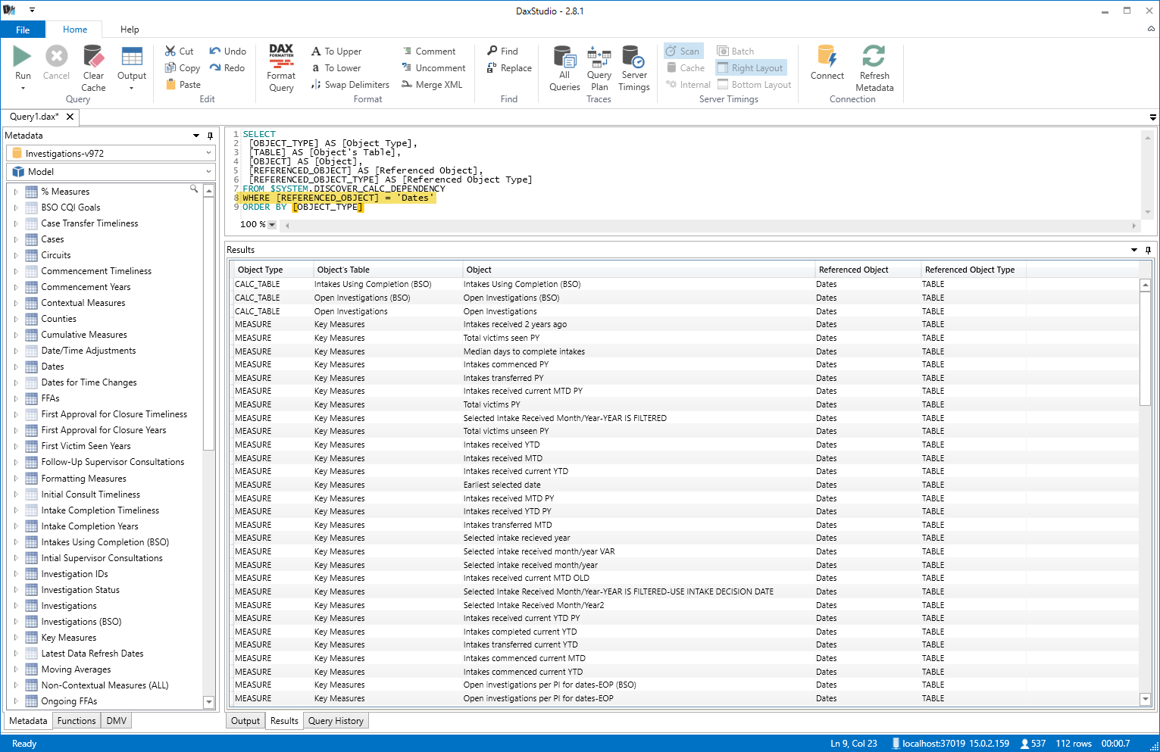Start a Query Plan trace
Screen dimensions: 1160x752
click(599, 64)
